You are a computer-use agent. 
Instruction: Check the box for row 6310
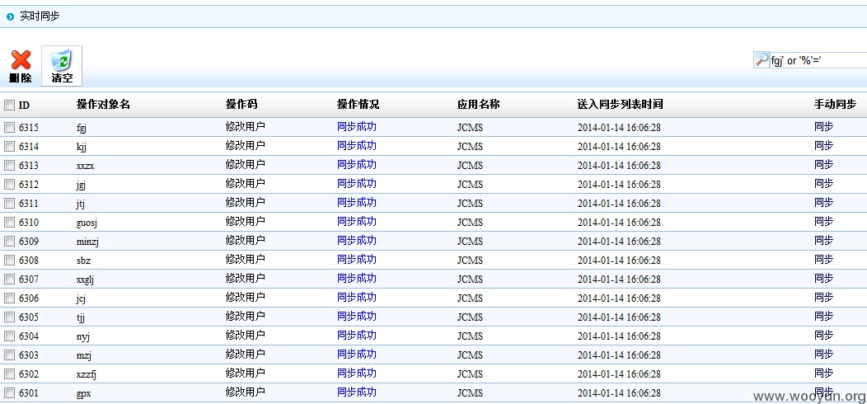tap(9, 223)
